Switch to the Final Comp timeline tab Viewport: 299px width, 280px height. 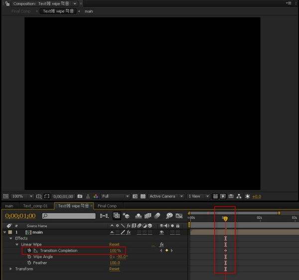pyautogui.click(x=107, y=206)
